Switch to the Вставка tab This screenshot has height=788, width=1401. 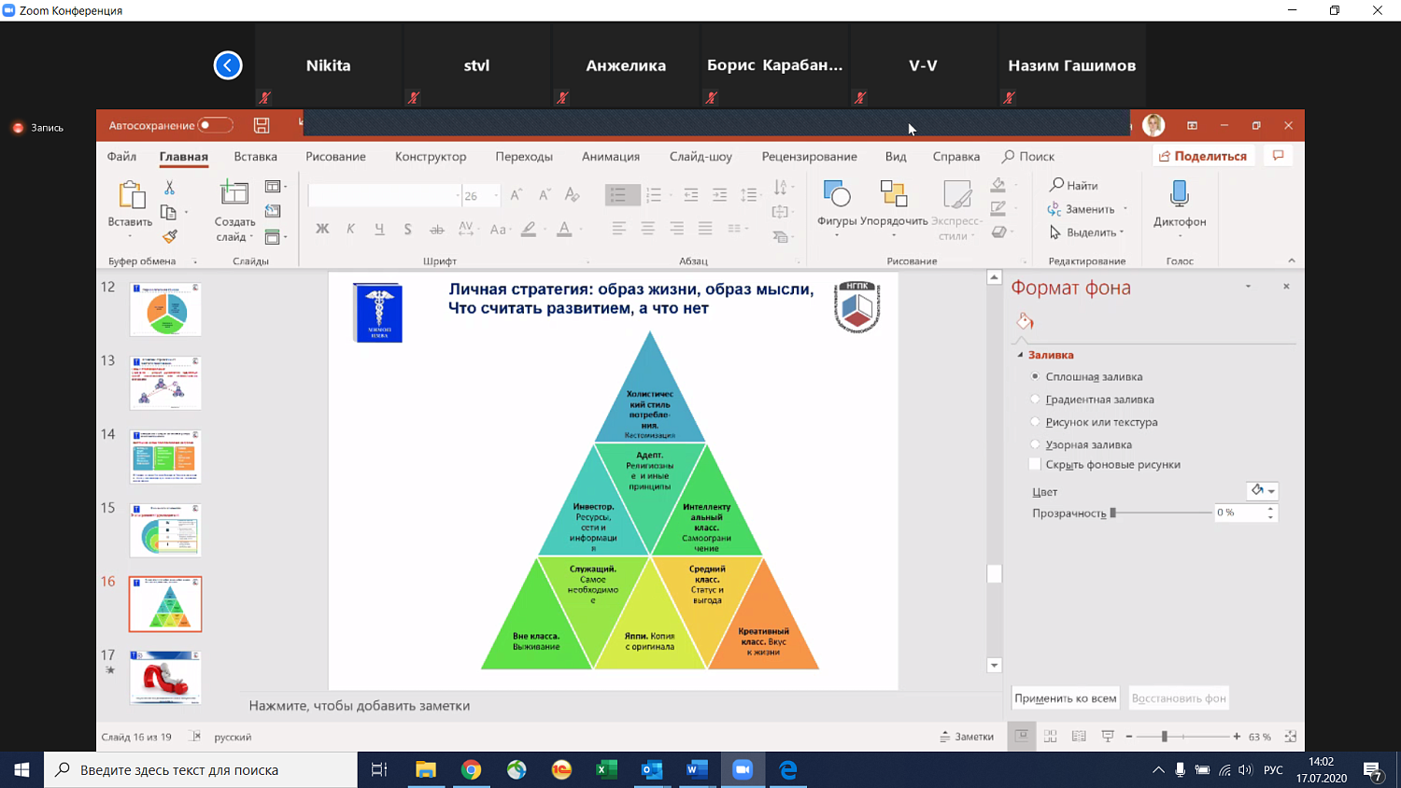[255, 156]
